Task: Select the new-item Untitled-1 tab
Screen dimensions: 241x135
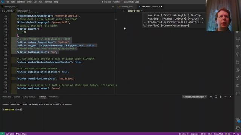Action: (x=150, y=7)
